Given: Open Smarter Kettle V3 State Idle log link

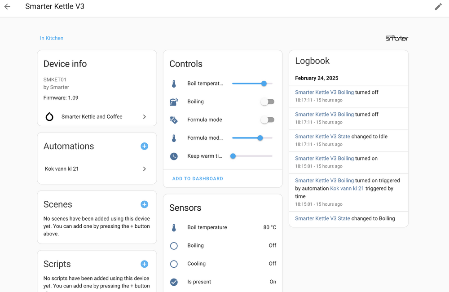Looking at the screenshot, I should [x=322, y=137].
